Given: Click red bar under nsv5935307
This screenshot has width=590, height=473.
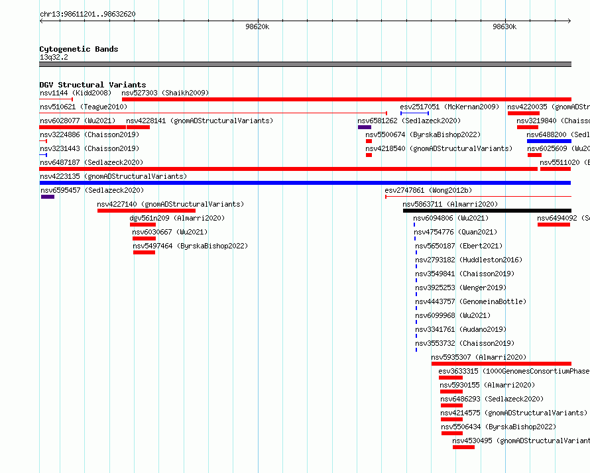Looking at the screenshot, I should coord(502,364).
